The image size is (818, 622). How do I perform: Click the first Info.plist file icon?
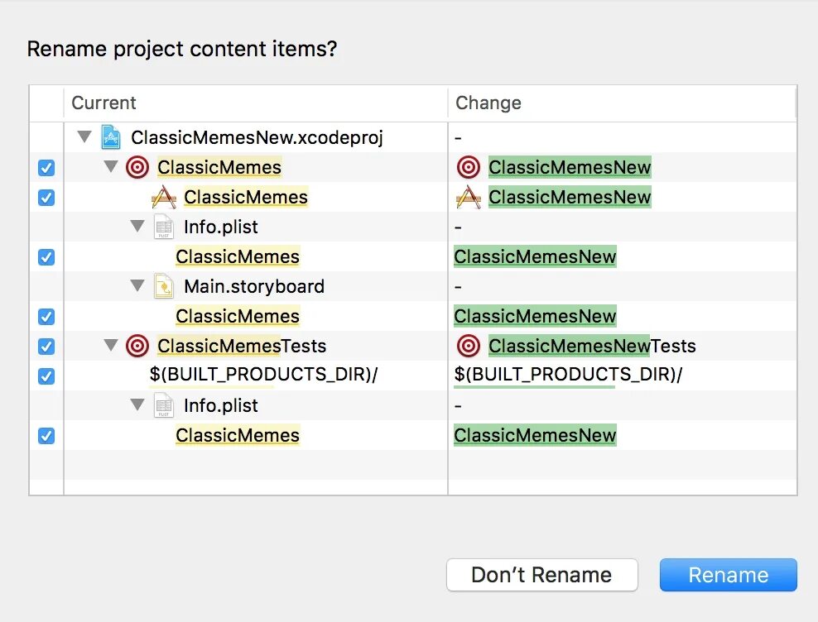coord(164,227)
